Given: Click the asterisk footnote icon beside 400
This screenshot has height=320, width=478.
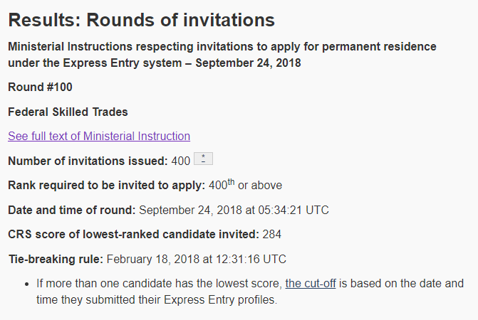Looking at the screenshot, I should 203,160.
